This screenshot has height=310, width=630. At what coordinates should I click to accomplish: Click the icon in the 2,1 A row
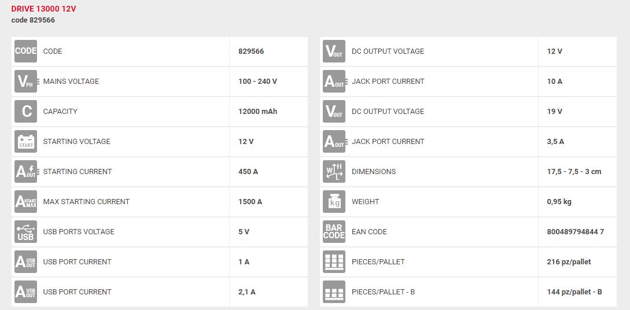click(x=25, y=292)
